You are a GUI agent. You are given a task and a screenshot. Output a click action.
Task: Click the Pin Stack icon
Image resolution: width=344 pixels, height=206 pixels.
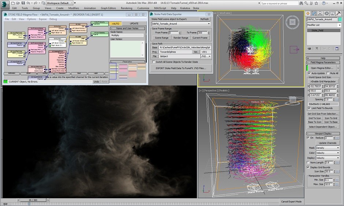click(310, 49)
